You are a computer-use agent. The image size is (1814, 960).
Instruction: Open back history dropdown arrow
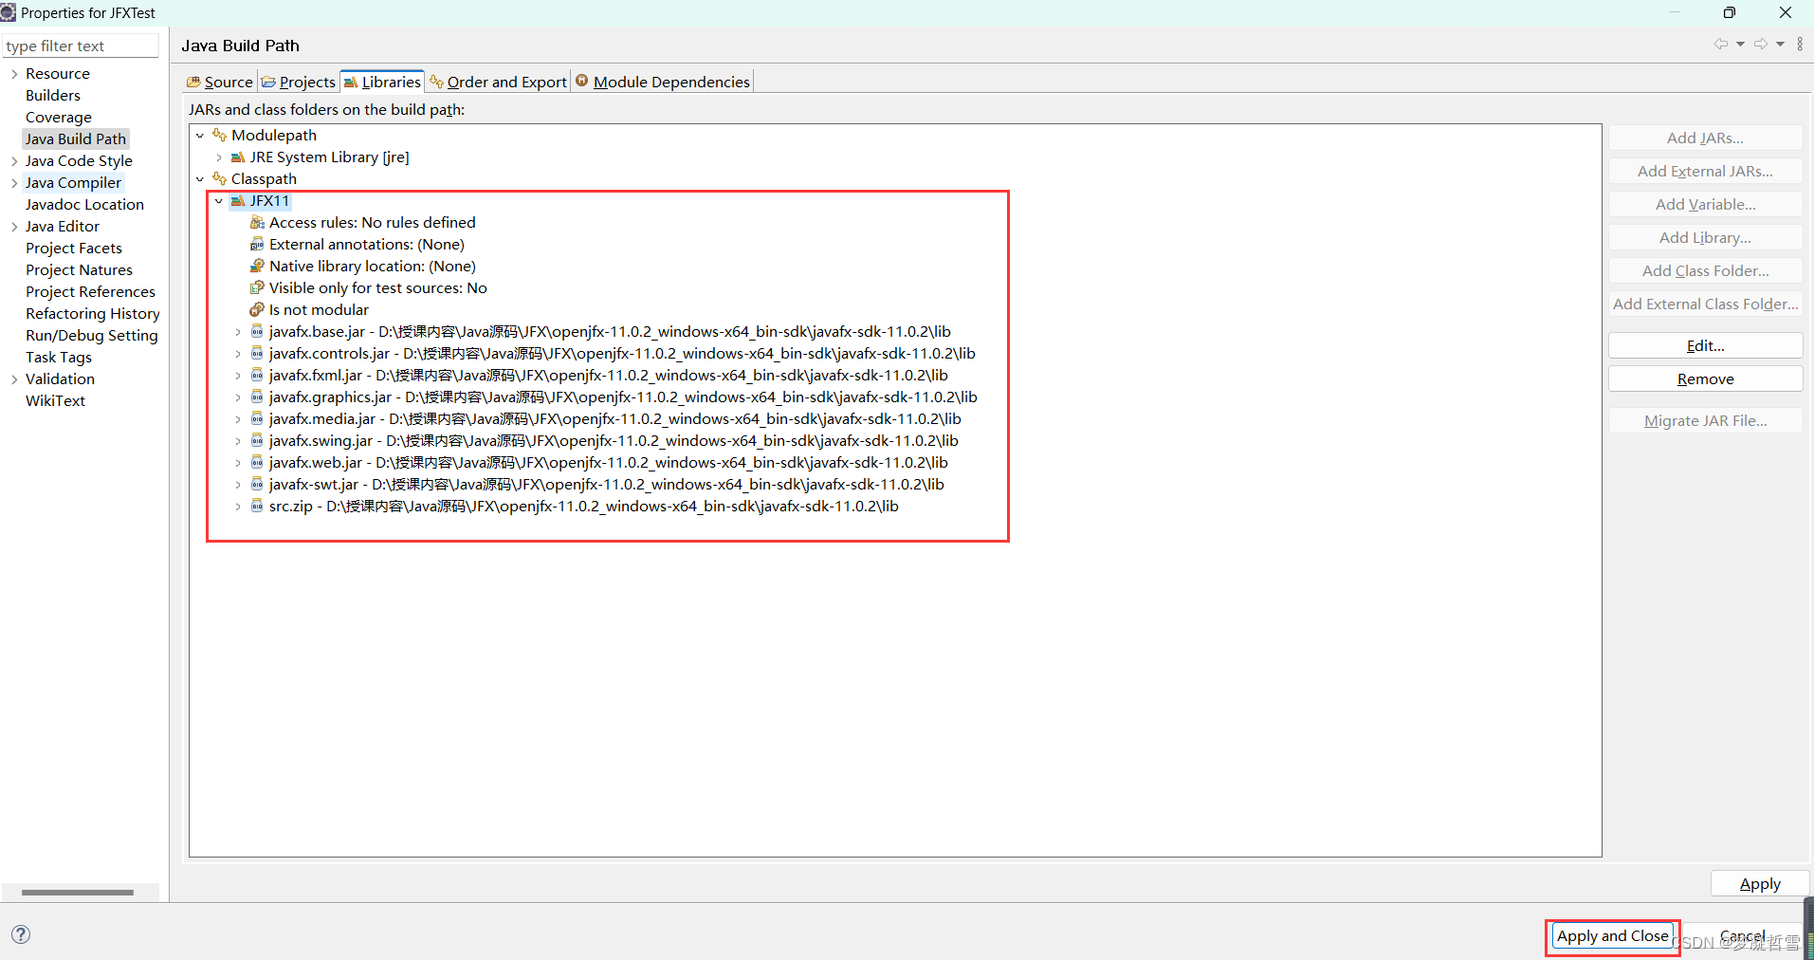pyautogui.click(x=1740, y=45)
